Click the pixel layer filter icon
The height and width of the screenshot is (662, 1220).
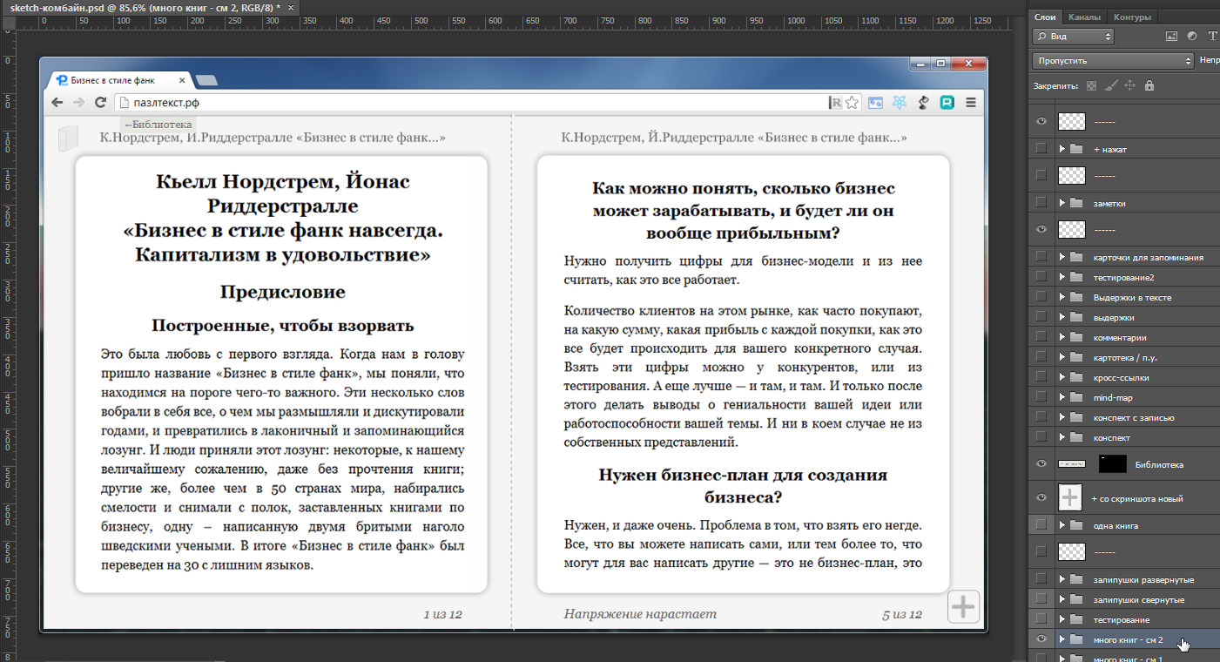1171,37
